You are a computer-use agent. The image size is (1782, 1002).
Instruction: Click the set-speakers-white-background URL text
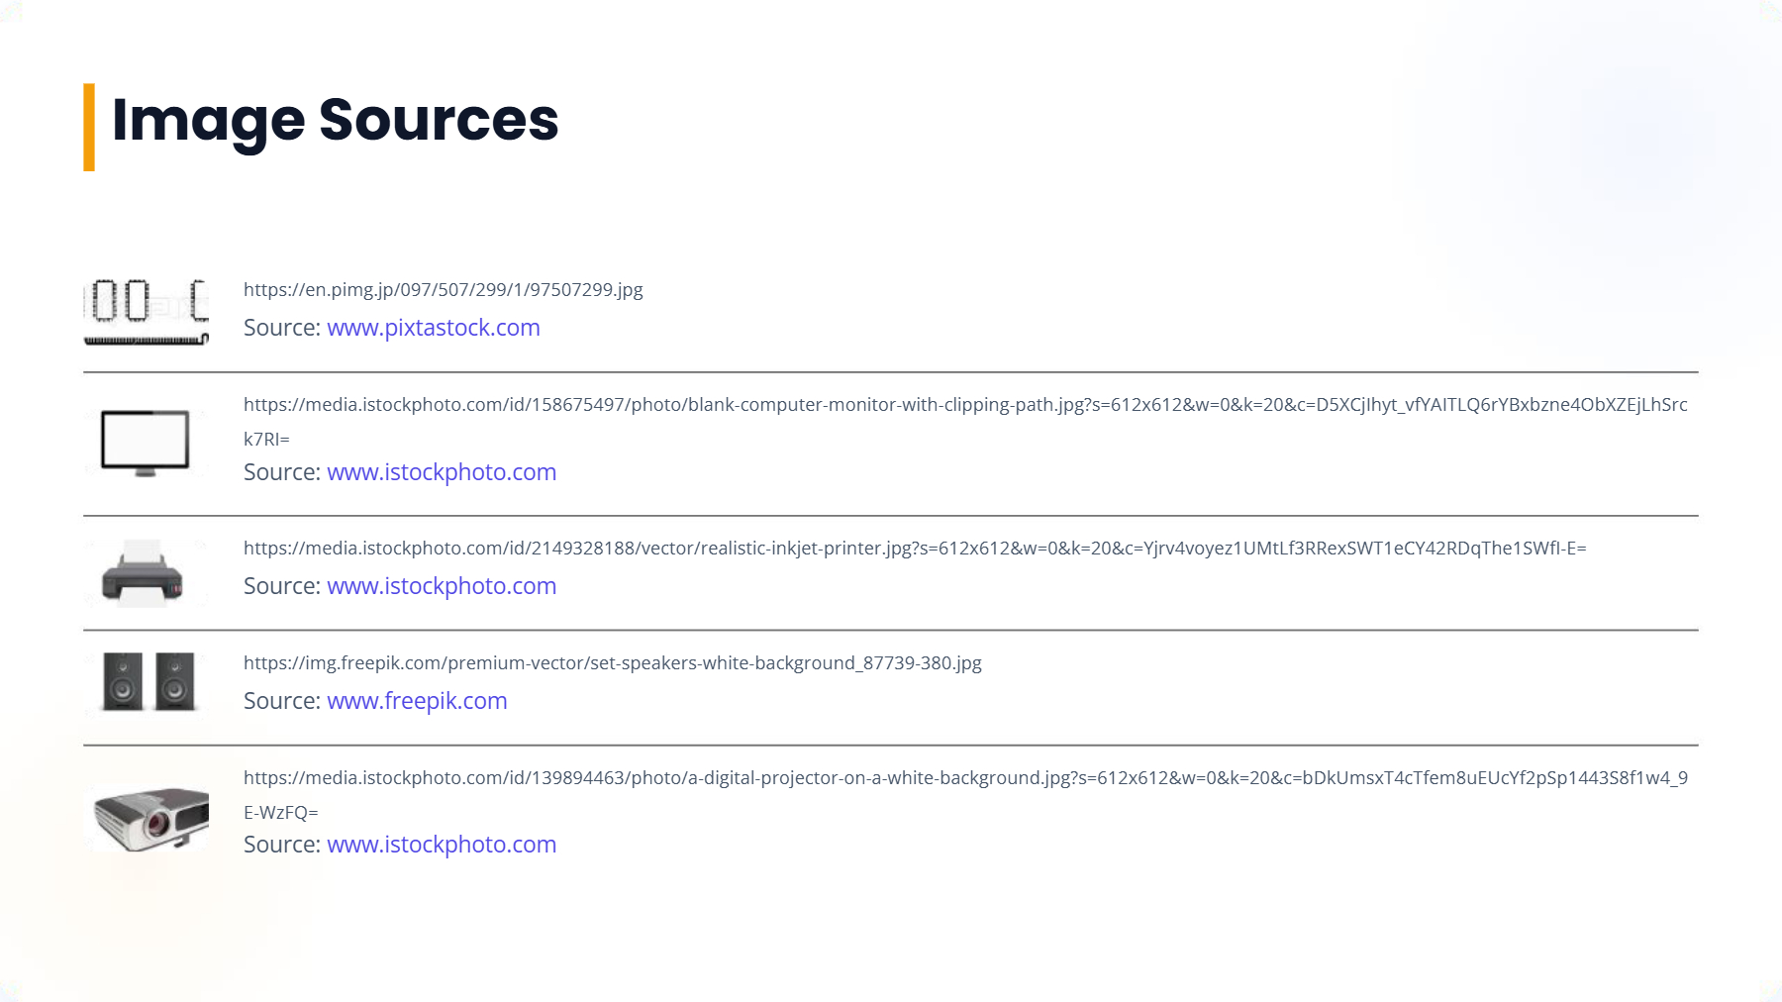613,663
